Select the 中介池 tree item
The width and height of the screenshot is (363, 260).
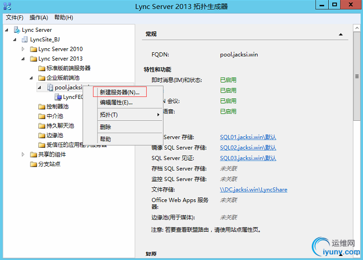pos(55,116)
